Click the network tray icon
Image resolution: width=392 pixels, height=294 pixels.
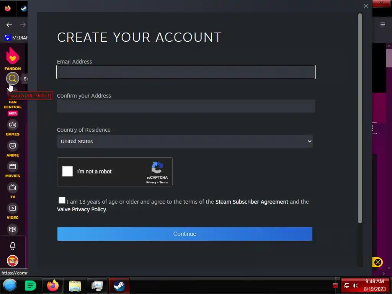pos(346,286)
